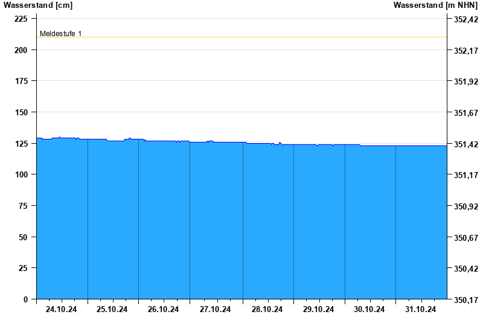Image resolution: width=483 pixels, height=332 pixels.
Task: Click the 30.10.24 date label
Action: click(369, 310)
